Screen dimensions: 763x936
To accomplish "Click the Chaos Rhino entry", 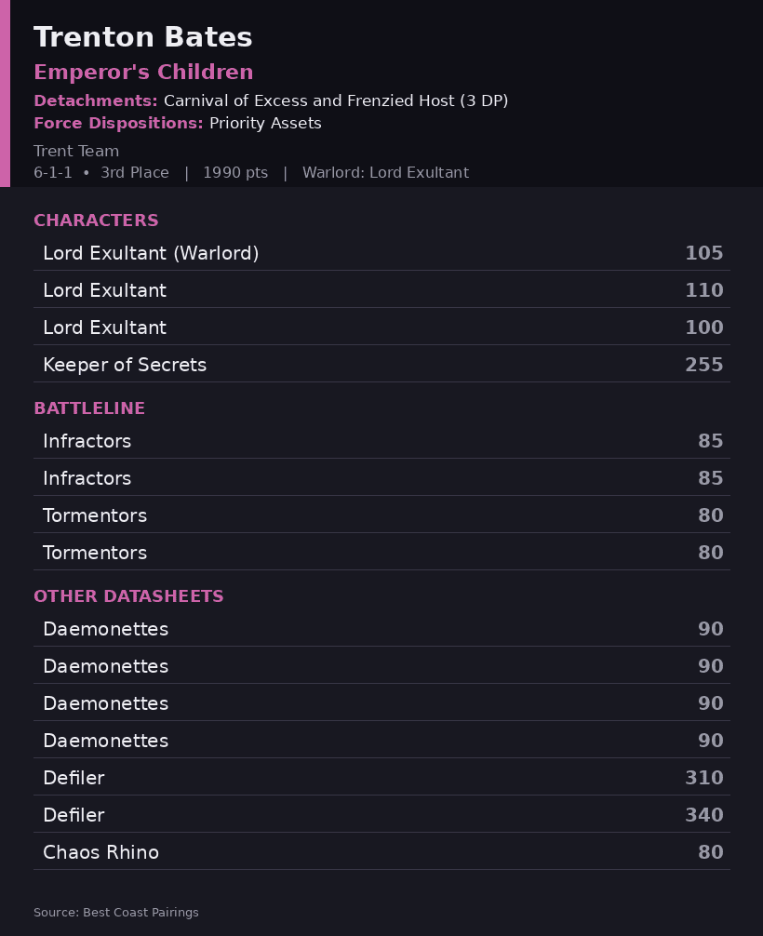I will point(382,852).
